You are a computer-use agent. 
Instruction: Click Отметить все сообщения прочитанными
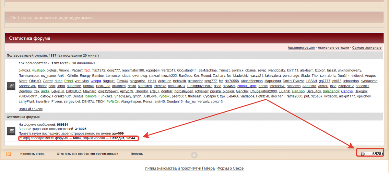point(88,154)
